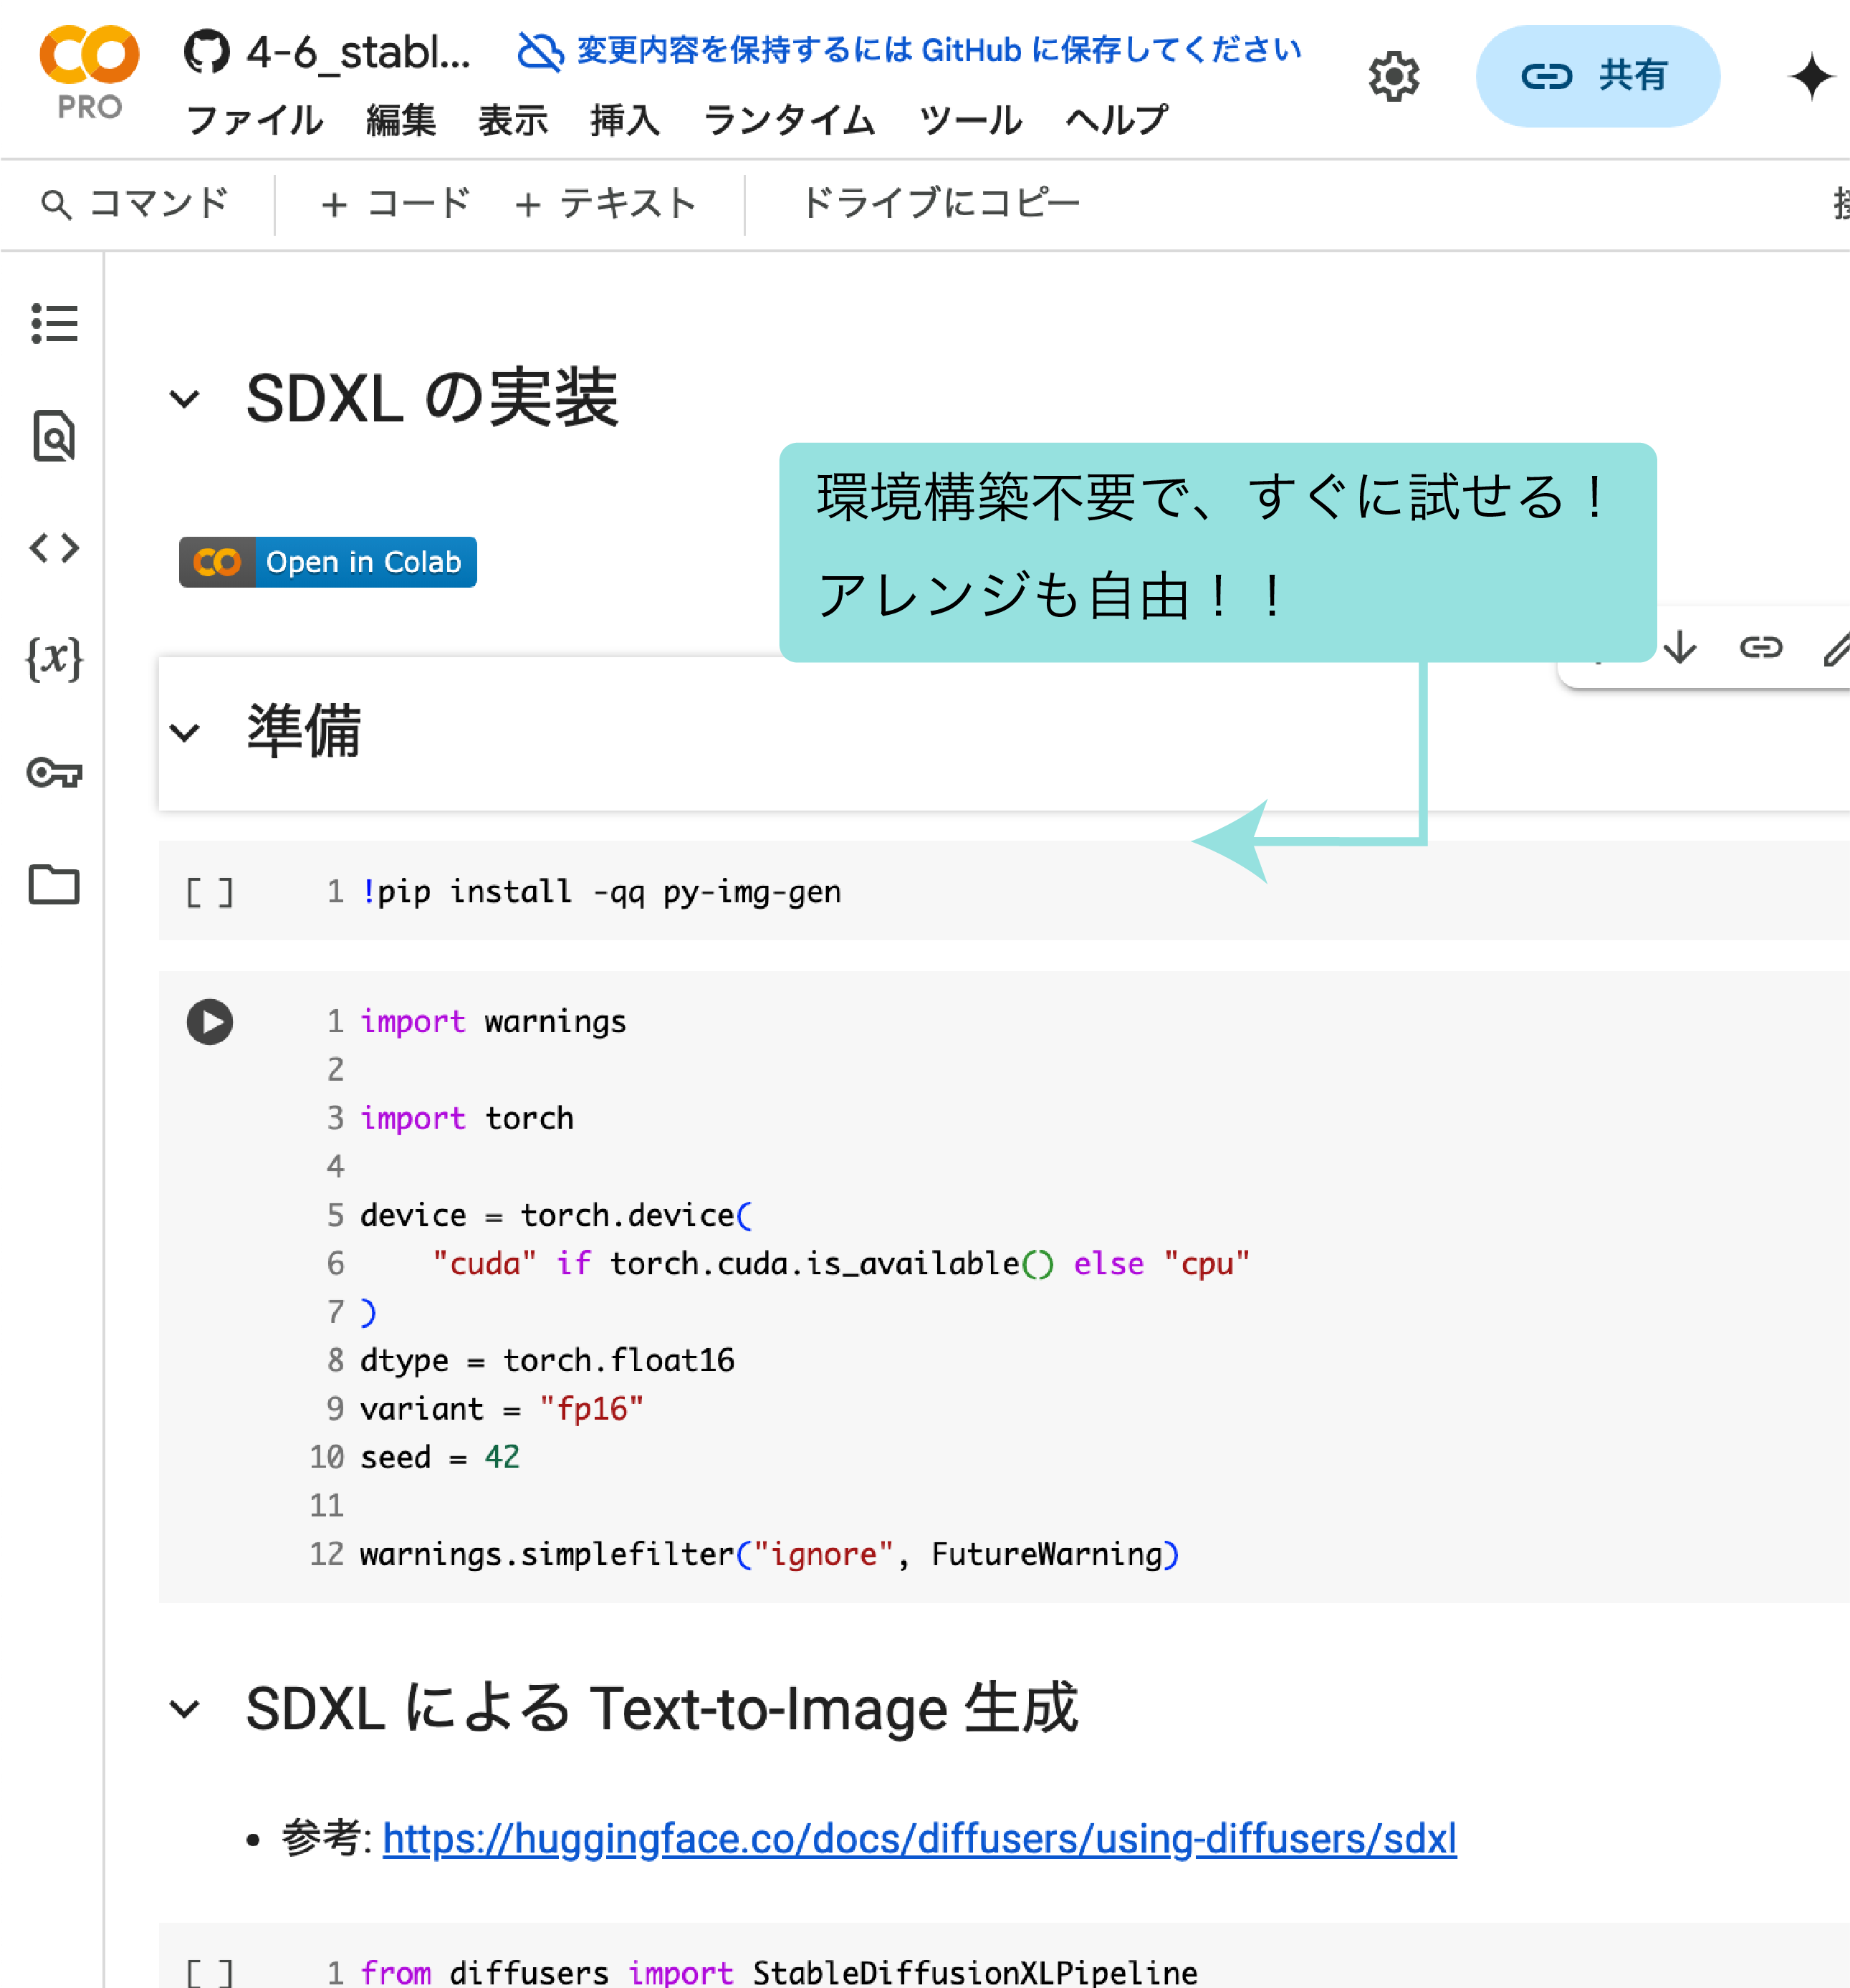Open code snippets sidebar icon
The width and height of the screenshot is (1850, 1988).
pyautogui.click(x=54, y=547)
